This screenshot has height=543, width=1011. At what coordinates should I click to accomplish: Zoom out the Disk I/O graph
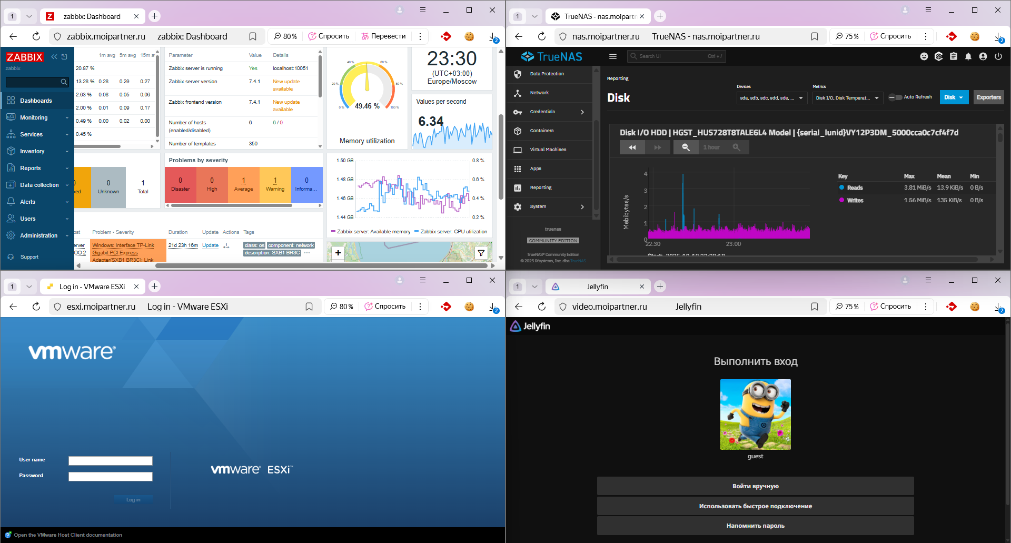[686, 147]
